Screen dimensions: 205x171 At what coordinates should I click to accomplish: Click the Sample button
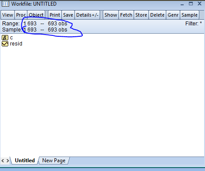[189, 15]
